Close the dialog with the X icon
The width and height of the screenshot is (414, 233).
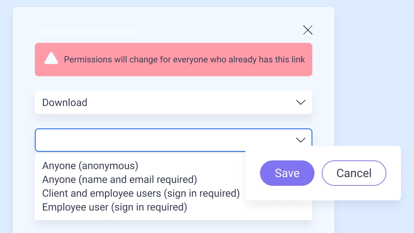[308, 30]
